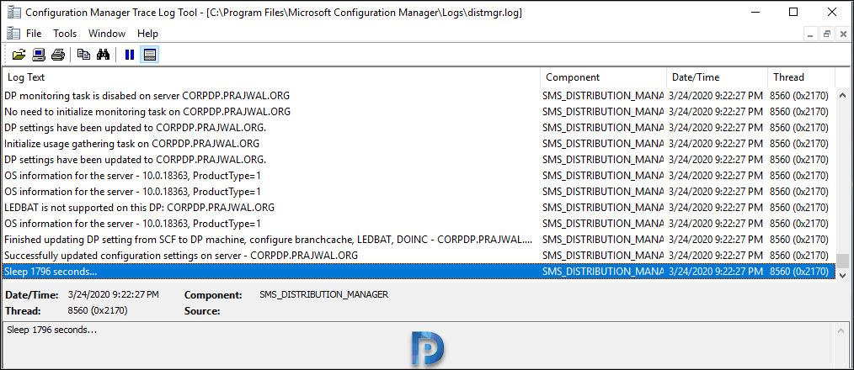
Task: Pause log monitoring with the pause icon
Action: [130, 55]
